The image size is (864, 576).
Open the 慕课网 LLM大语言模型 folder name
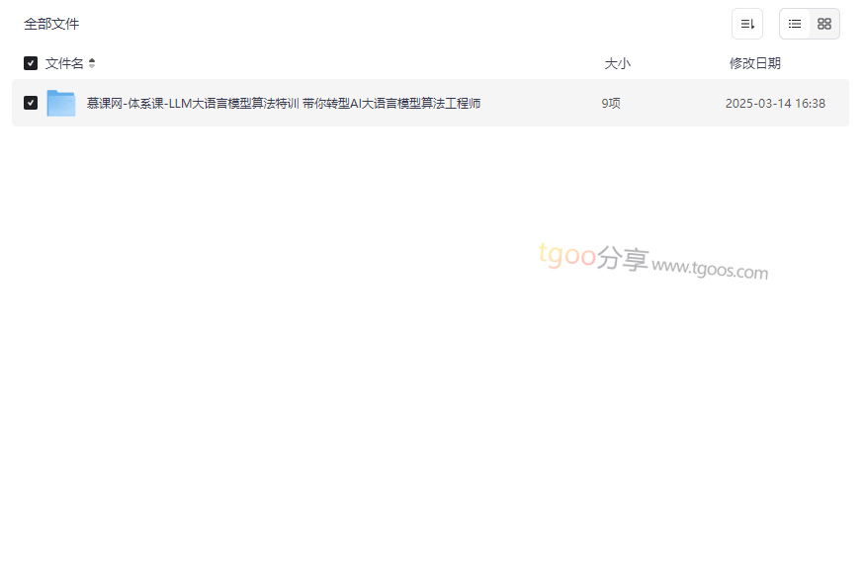point(284,103)
